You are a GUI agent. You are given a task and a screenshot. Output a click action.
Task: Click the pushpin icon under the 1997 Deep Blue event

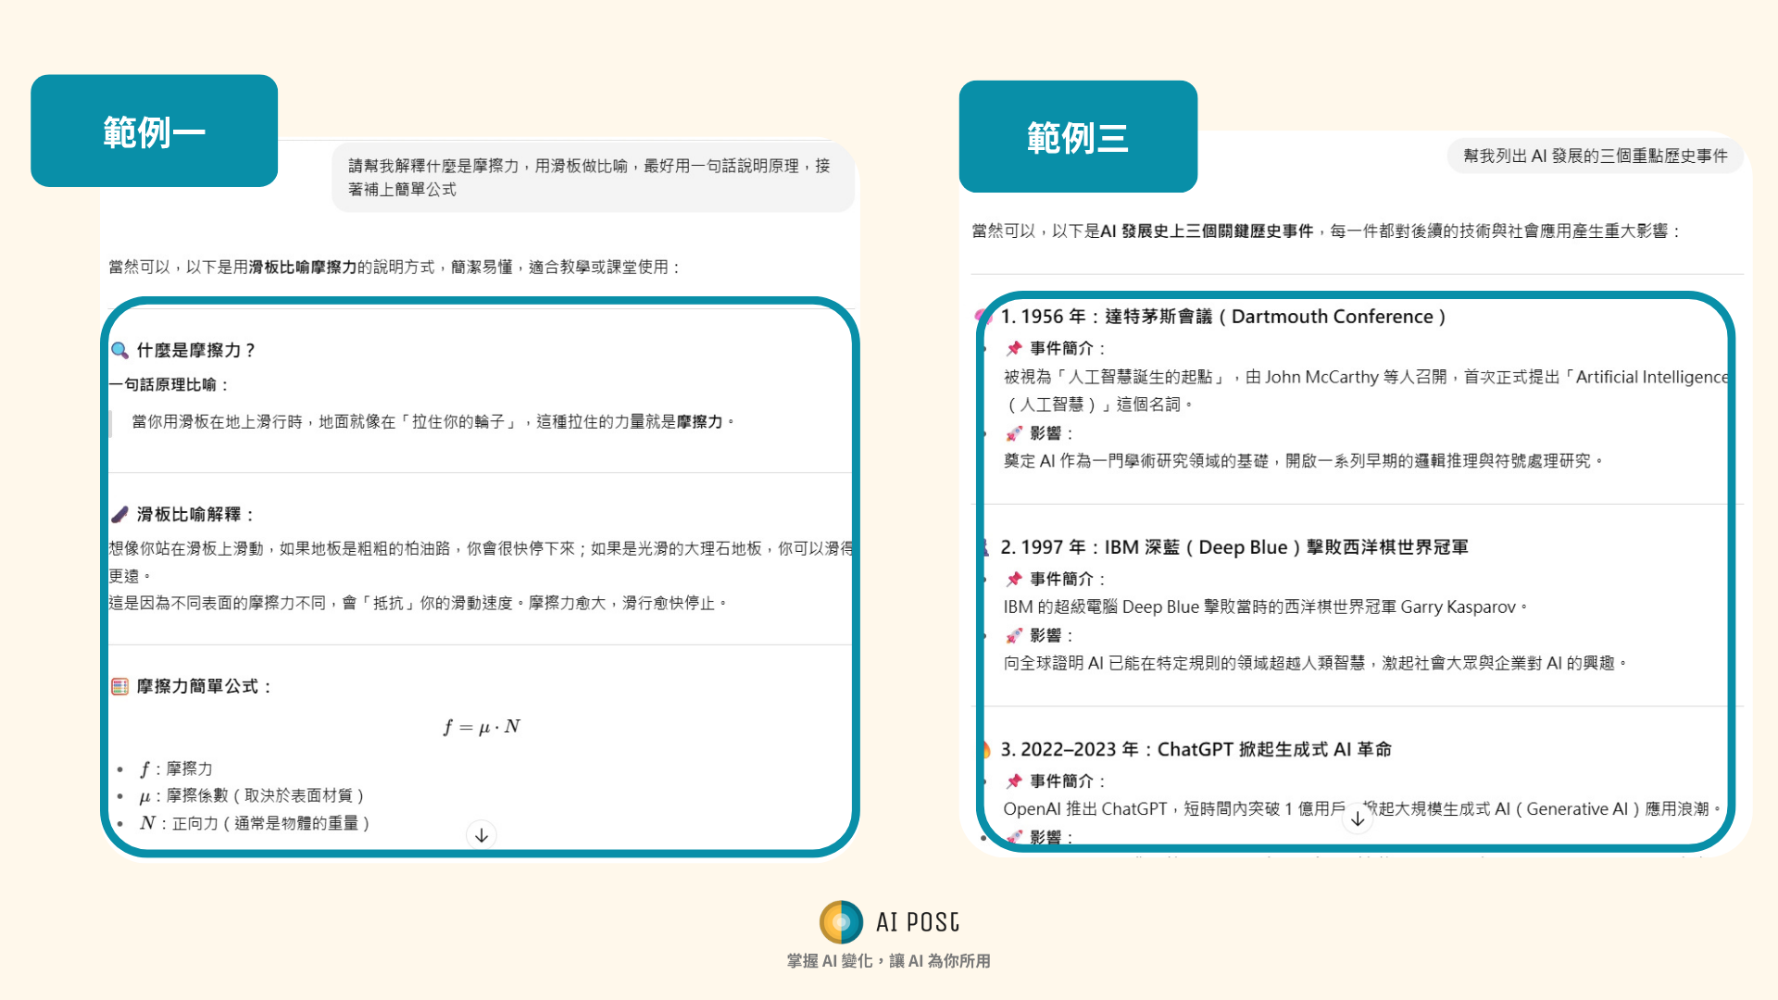pos(1014,579)
